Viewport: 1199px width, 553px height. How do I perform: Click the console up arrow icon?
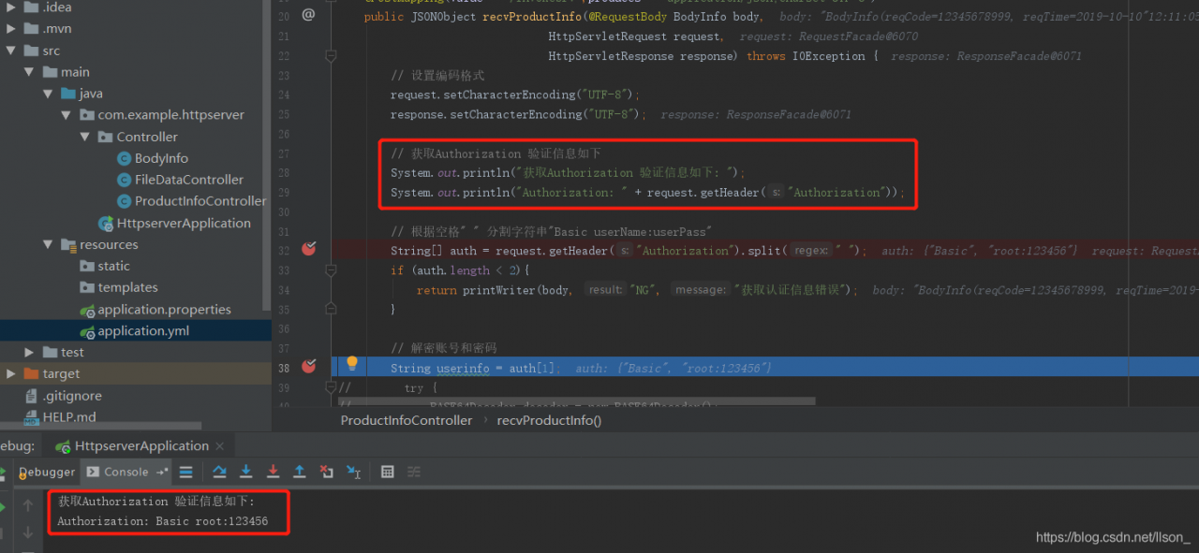pos(28,505)
